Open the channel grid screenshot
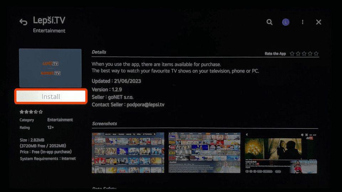Screen dimensions: 342x192 point(128,153)
